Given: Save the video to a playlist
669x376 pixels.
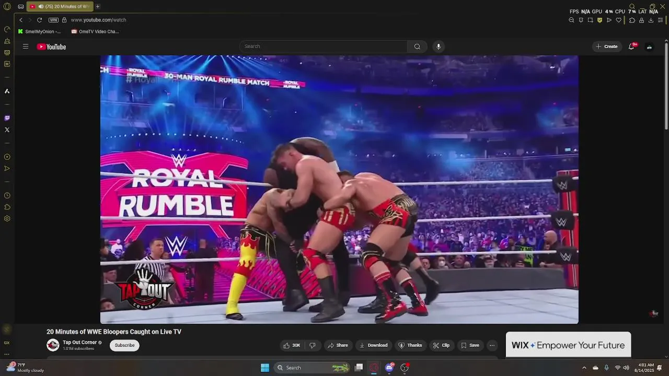Looking at the screenshot, I should point(470,345).
